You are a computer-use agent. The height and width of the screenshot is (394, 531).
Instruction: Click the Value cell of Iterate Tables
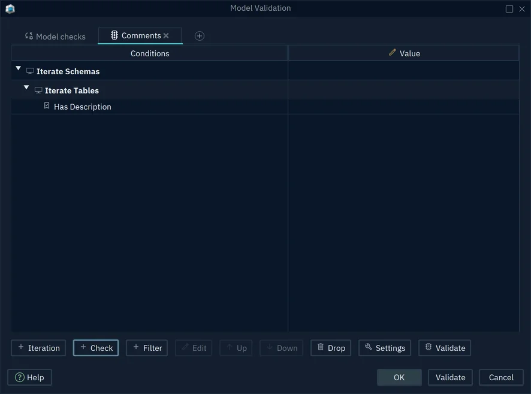[404, 90]
